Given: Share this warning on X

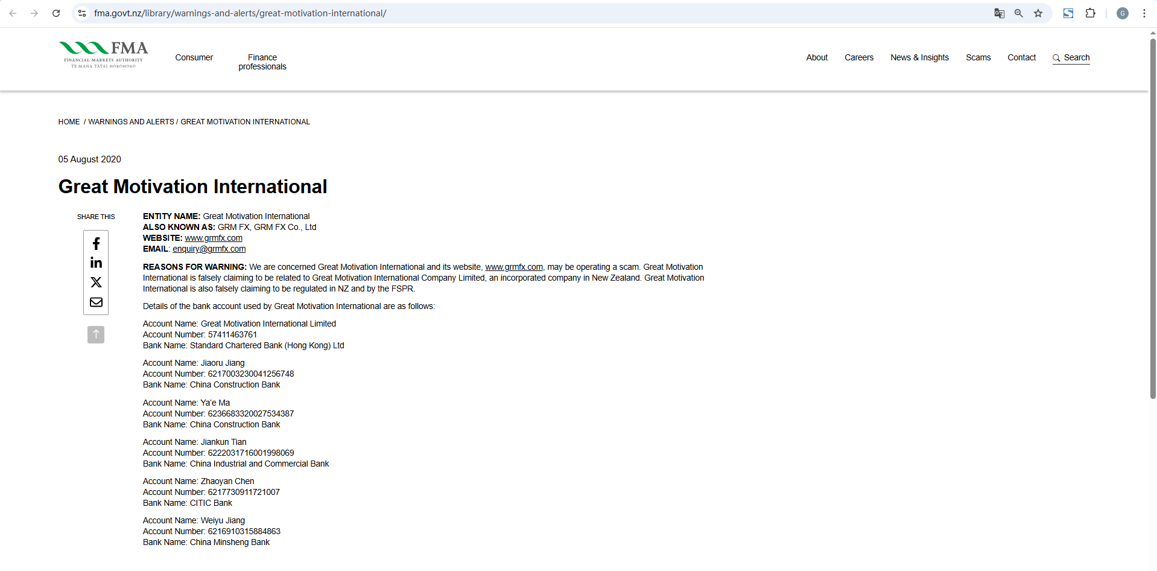Looking at the screenshot, I should 96,282.
